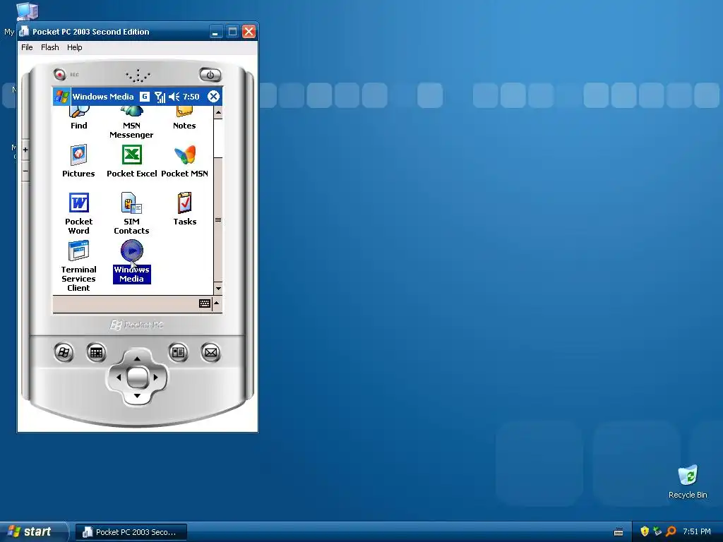Open the Flash menu
This screenshot has width=723, height=542.
pyautogui.click(x=50, y=47)
